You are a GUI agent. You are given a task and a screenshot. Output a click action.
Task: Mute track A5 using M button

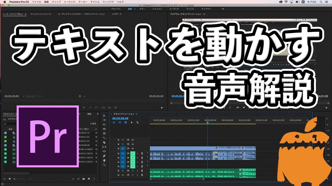point(133,171)
